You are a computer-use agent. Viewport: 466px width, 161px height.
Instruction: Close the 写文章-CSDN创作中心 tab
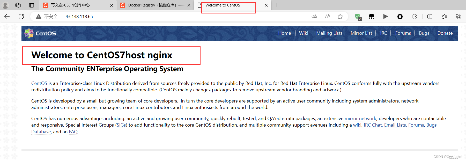tap(112, 5)
